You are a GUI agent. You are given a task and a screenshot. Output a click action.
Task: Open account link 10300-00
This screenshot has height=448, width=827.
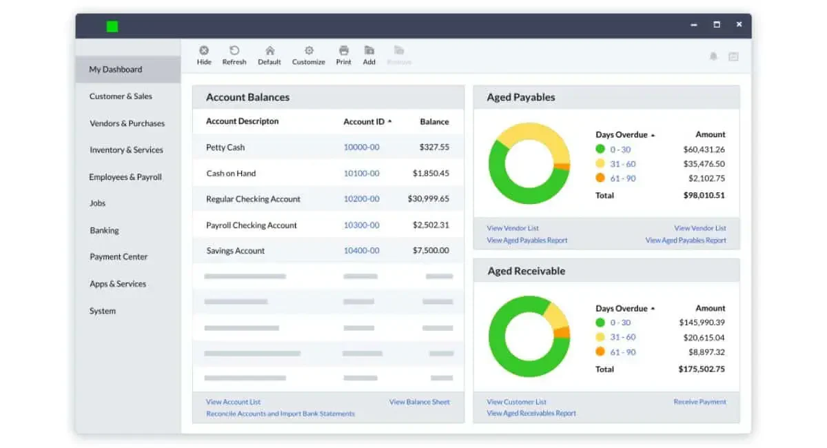pyautogui.click(x=362, y=225)
